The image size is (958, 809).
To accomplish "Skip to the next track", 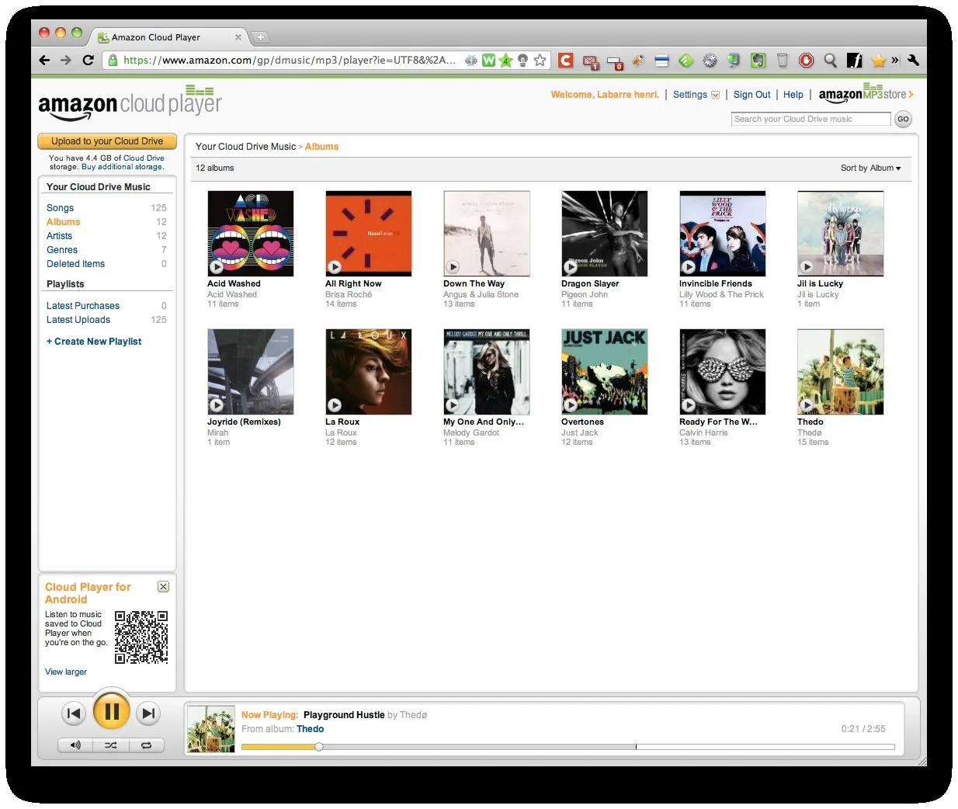I will [148, 713].
